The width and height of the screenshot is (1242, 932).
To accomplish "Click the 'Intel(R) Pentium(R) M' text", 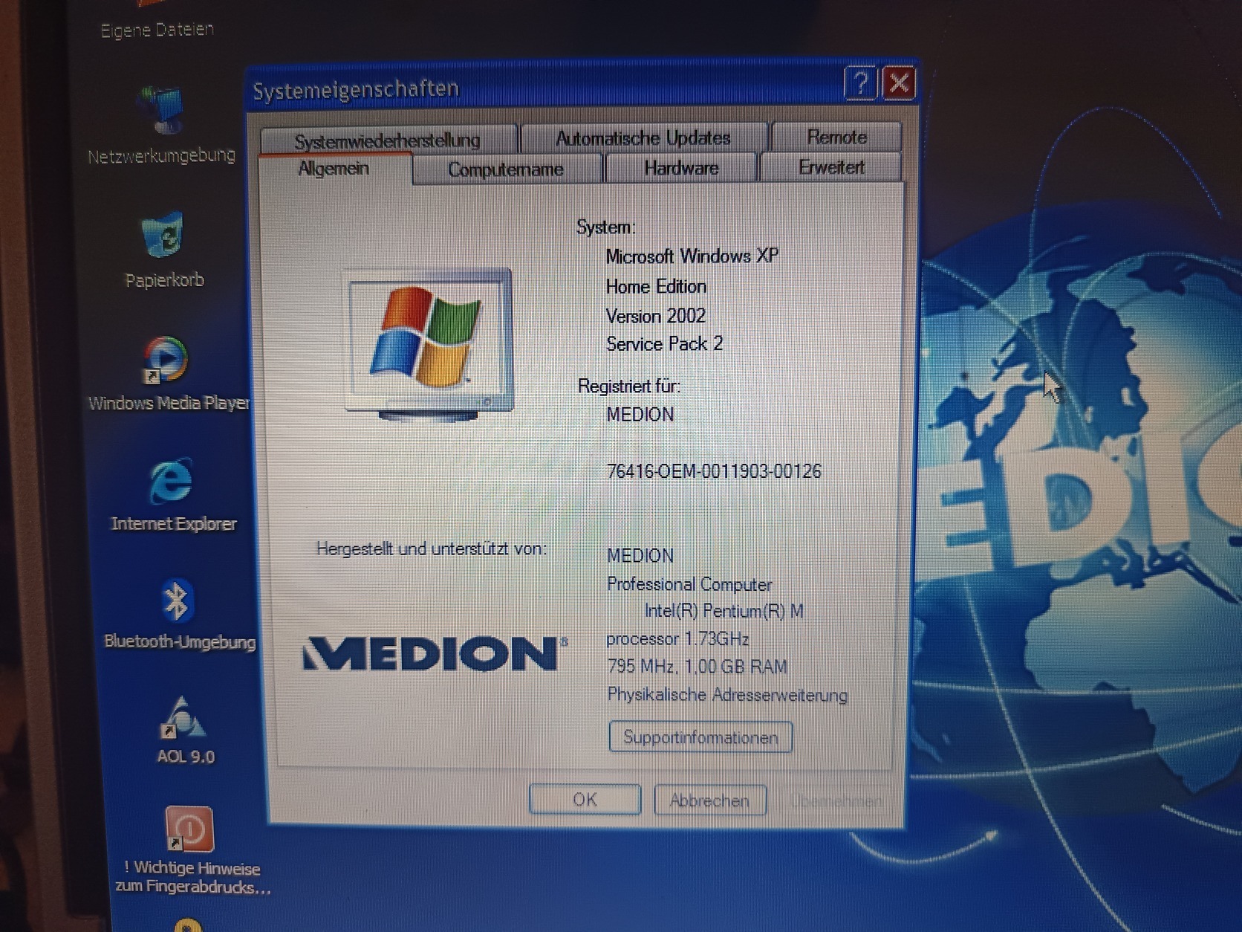I will click(724, 611).
